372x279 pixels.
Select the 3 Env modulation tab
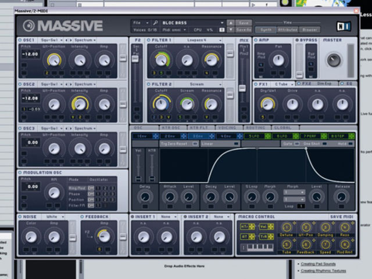click(x=201, y=136)
